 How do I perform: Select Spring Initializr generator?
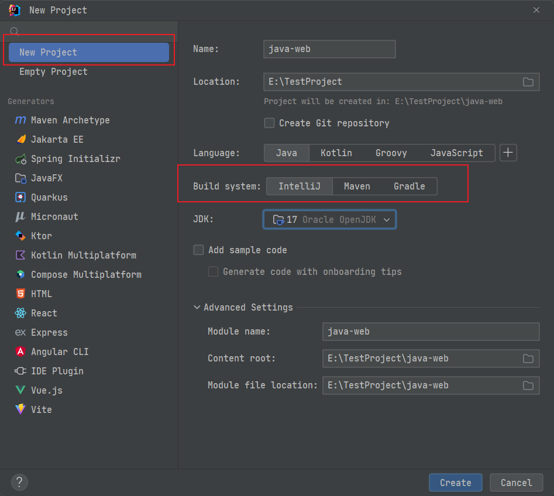point(89,159)
